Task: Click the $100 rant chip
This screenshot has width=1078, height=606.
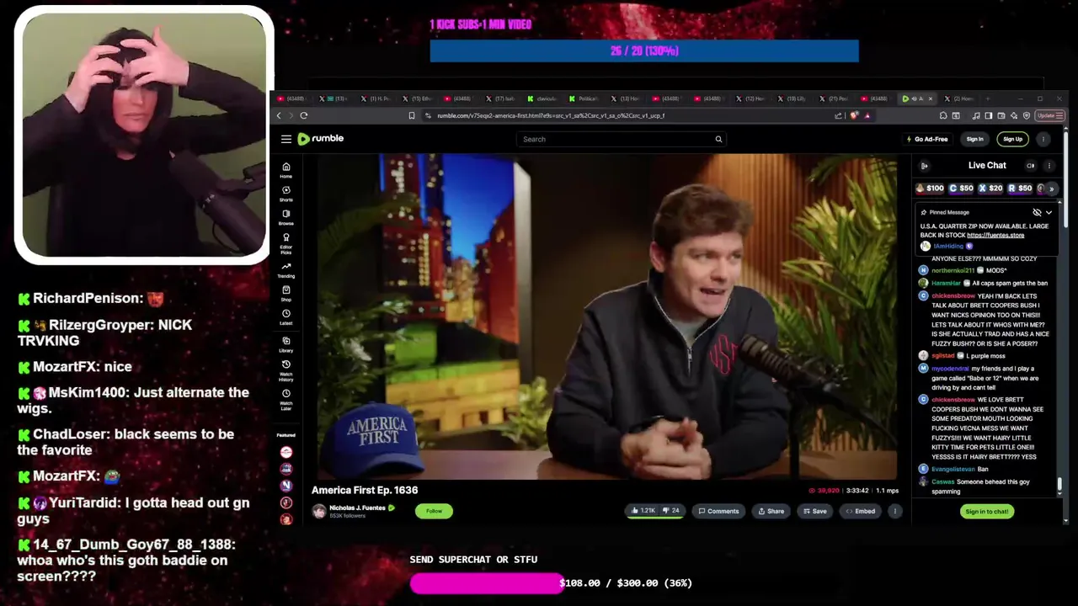Action: [x=931, y=189]
